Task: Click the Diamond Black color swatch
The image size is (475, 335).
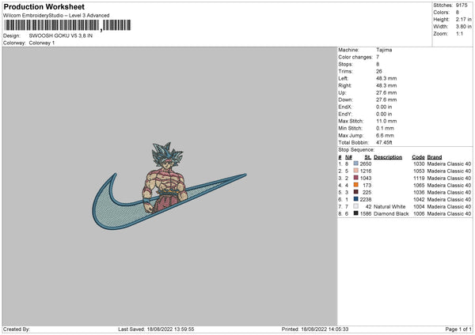Action: [355, 213]
